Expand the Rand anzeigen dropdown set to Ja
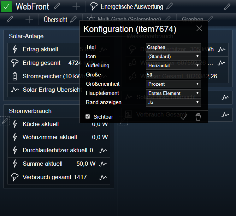 coord(173,103)
